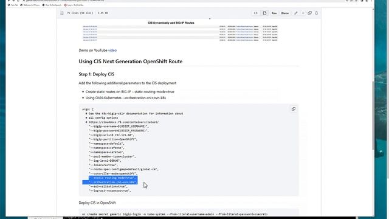Click the '--route-spec-configmap' code line
The width and height of the screenshot is (389, 219).
(123, 169)
